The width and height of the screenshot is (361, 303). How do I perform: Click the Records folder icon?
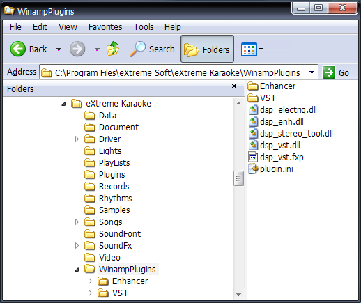click(90, 187)
